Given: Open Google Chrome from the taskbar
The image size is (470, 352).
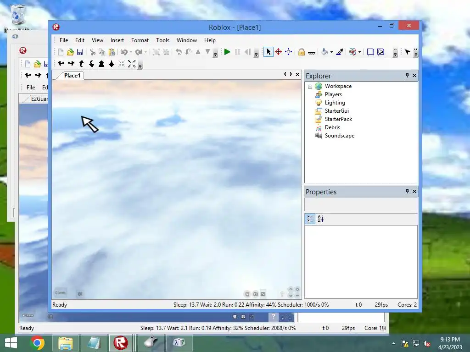Looking at the screenshot, I should tap(37, 343).
